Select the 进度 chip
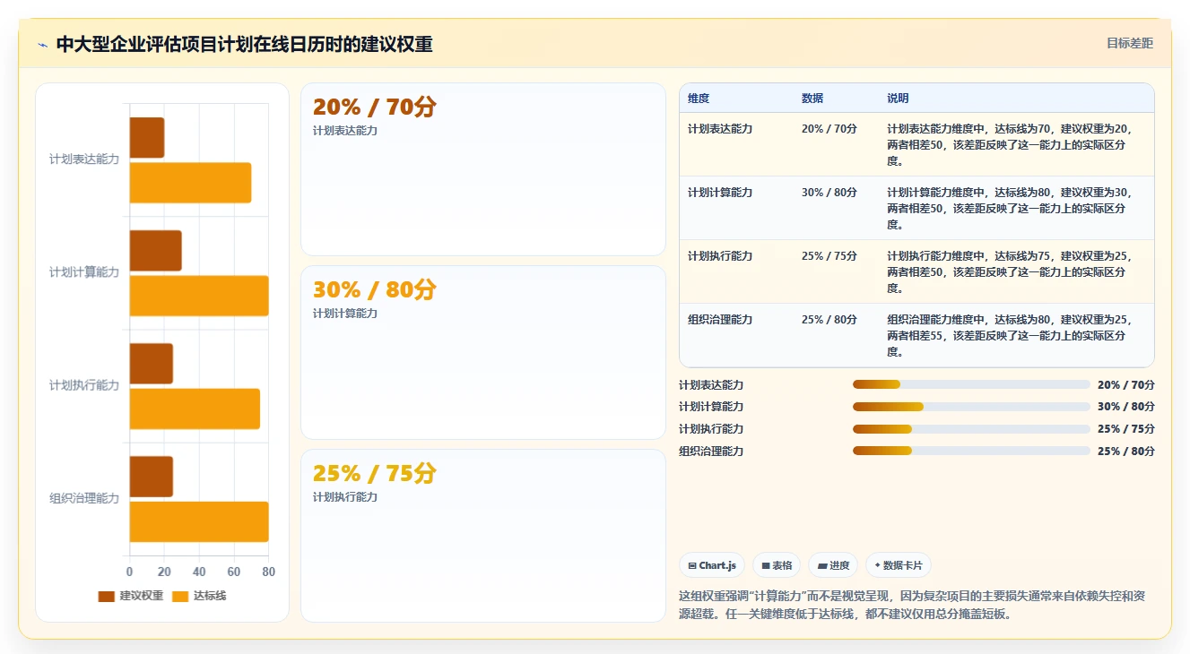1190x654 pixels. click(833, 565)
